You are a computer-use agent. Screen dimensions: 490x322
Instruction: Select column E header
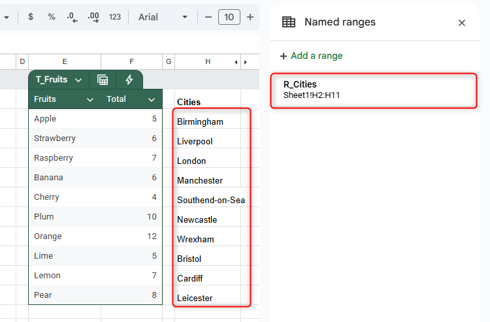(65, 61)
